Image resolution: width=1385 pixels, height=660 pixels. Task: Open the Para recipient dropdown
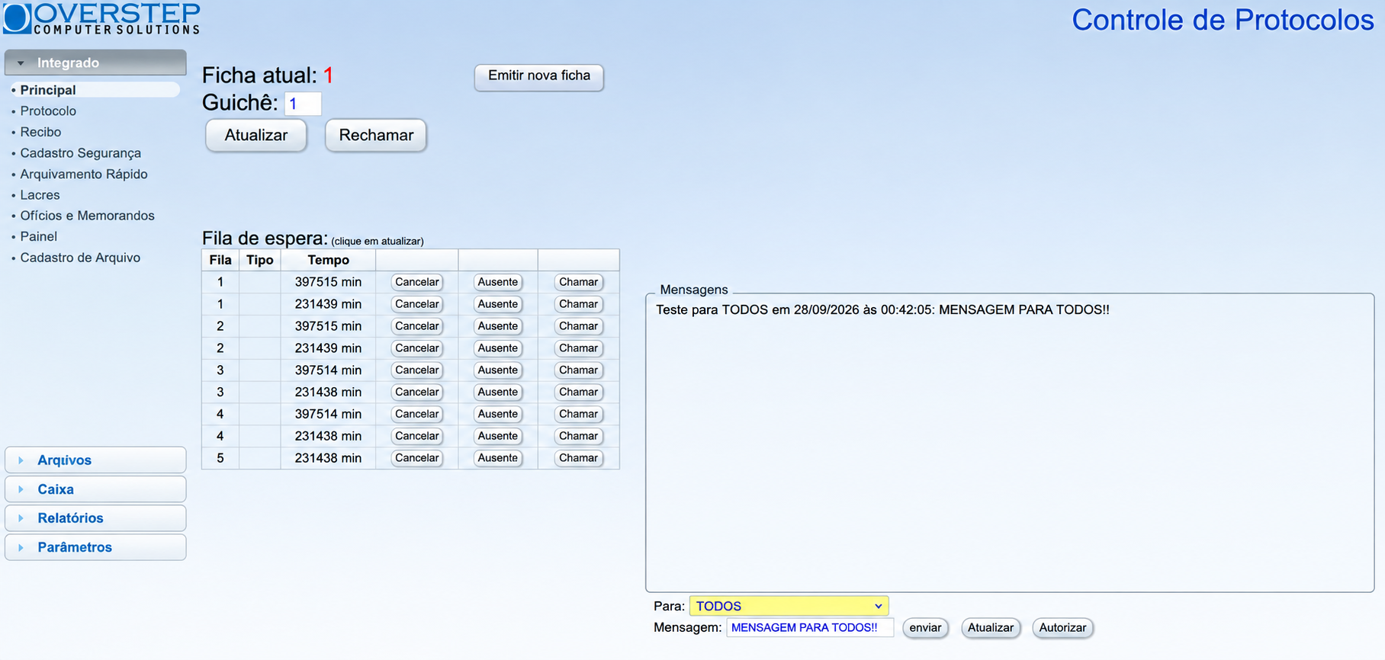[x=789, y=606]
